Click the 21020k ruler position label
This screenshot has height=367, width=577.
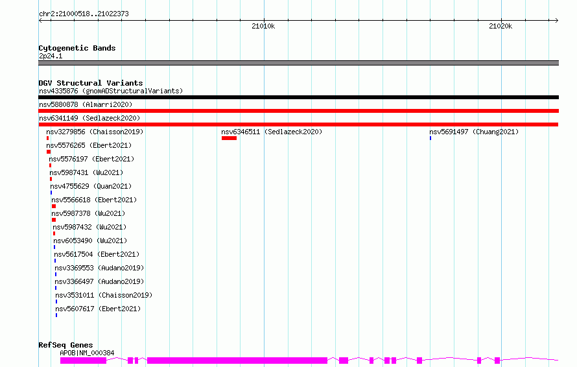pos(500,26)
